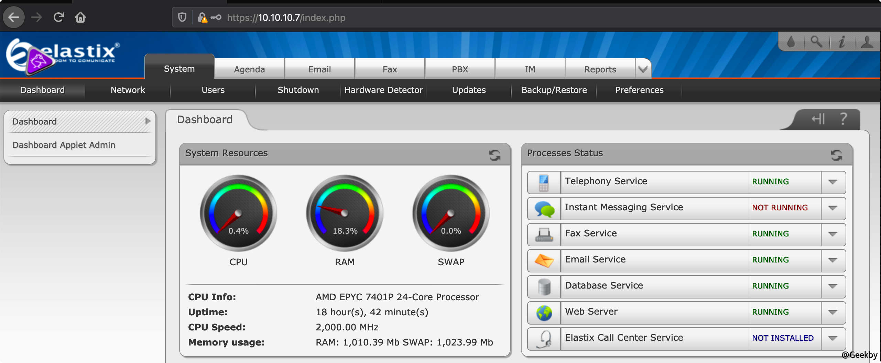Screen dimensions: 881x363
Task: Click the user profile icon in header
Action: coord(867,42)
